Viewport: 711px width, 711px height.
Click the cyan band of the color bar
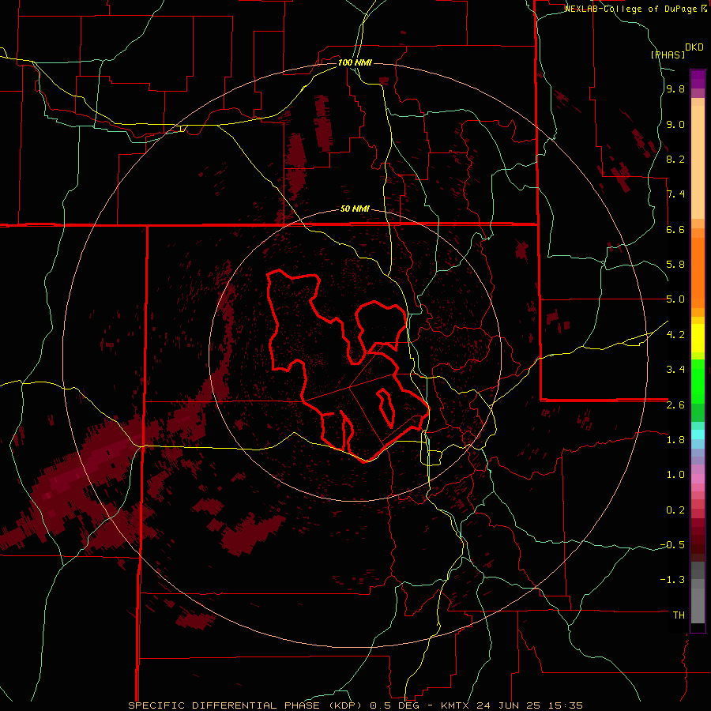pos(698,434)
